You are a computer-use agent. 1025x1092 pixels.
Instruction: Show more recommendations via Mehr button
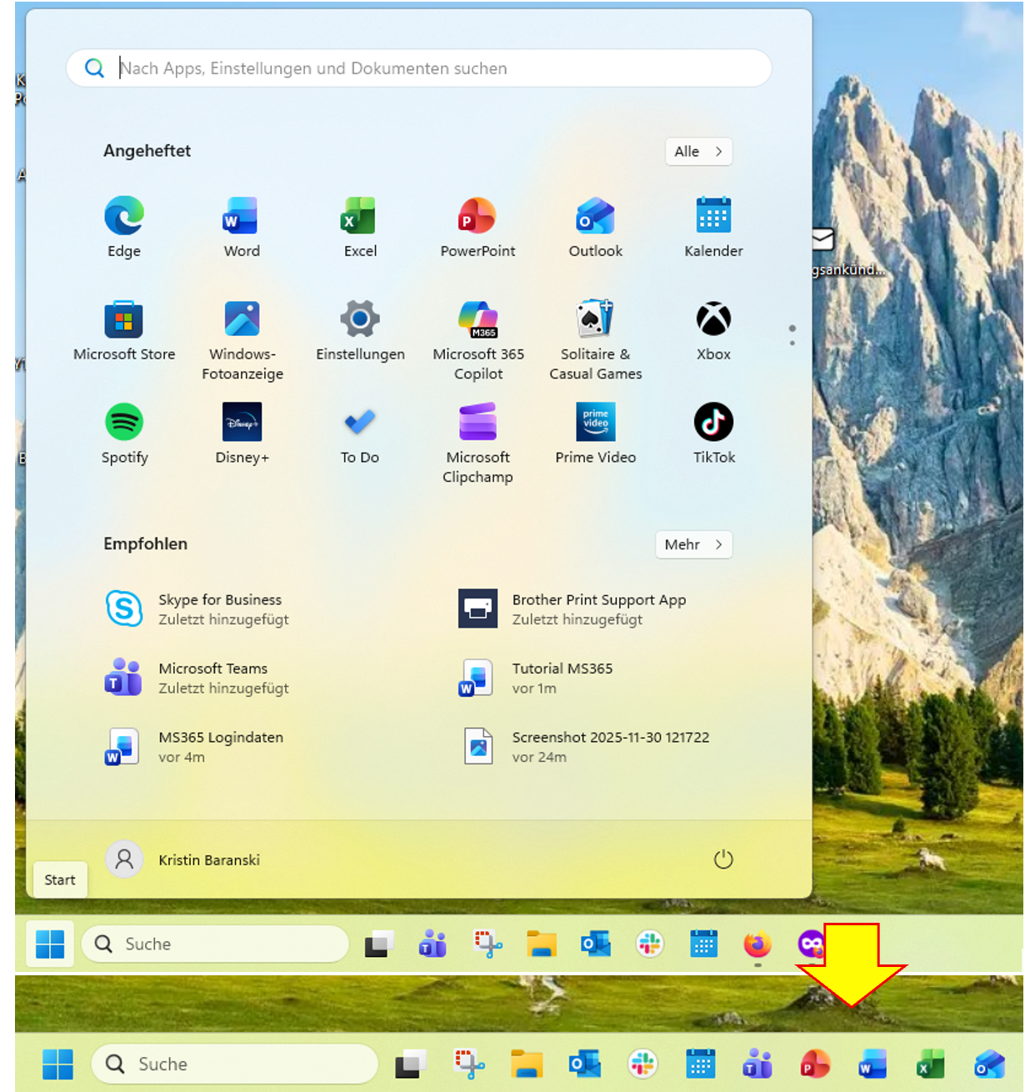tap(692, 544)
